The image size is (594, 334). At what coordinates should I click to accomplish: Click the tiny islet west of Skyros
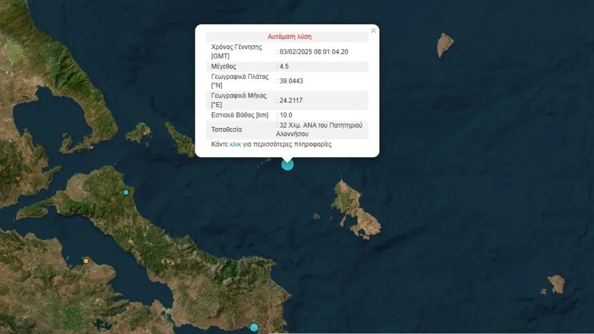click(x=316, y=217)
